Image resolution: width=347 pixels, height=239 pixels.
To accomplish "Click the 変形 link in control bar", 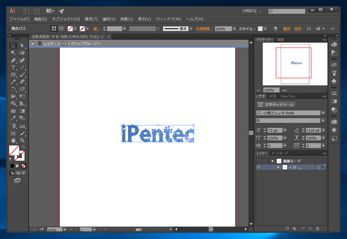I will pos(298,29).
